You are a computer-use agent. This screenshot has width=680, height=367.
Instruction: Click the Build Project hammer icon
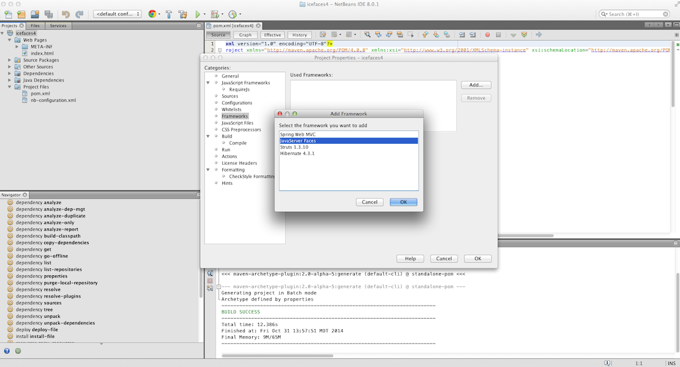click(168, 14)
